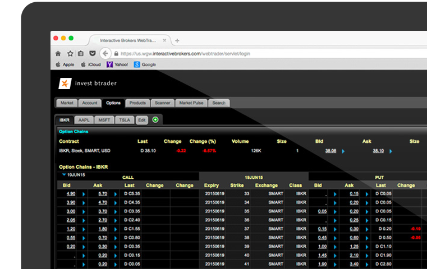
Task: Select the AAPL ticker tab
Action: 84,120
